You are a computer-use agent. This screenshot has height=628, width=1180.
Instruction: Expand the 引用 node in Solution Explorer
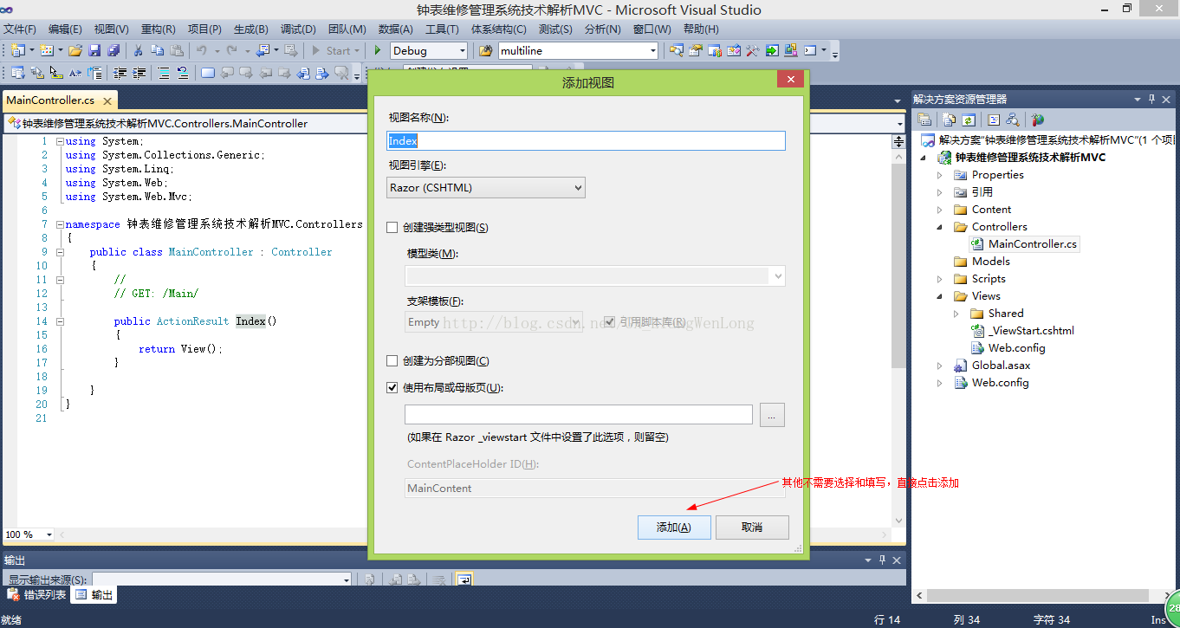click(x=940, y=192)
